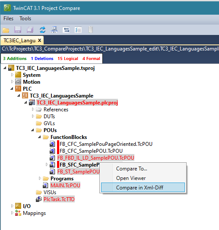Click the plcproj file icon

click(32, 102)
